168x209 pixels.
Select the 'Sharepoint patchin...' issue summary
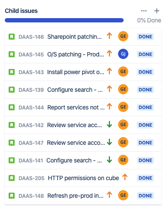75,37
